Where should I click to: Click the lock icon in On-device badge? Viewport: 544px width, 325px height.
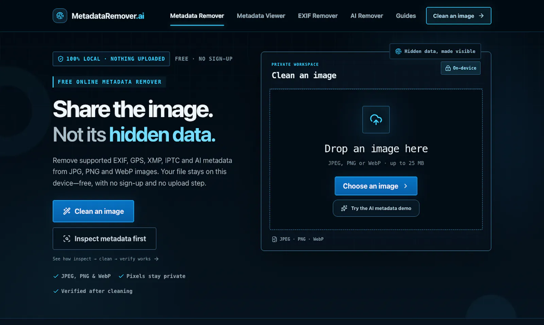(448, 68)
